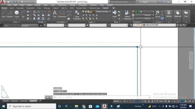
Task: Select the Array tool in Modify panel
Action: [x=43, y=18]
